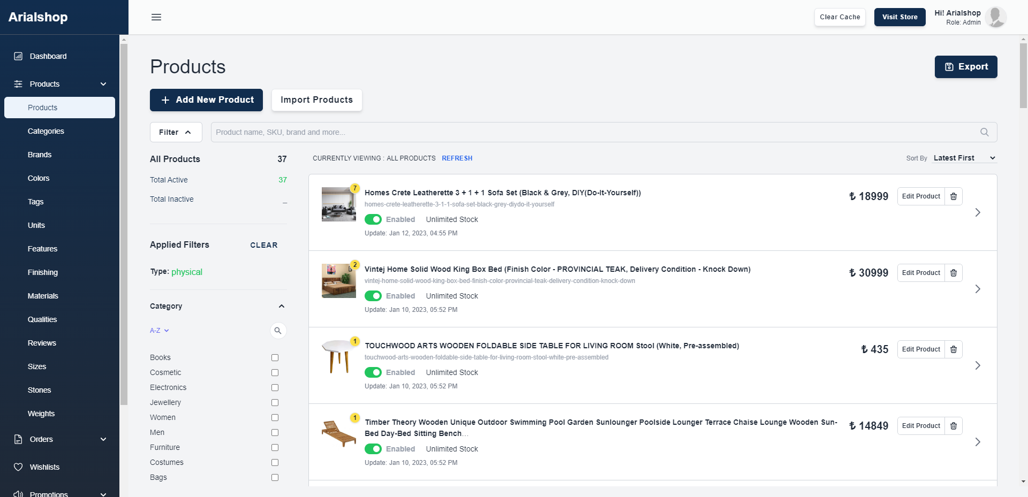Click Import Products button
The width and height of the screenshot is (1028, 497).
coord(316,100)
